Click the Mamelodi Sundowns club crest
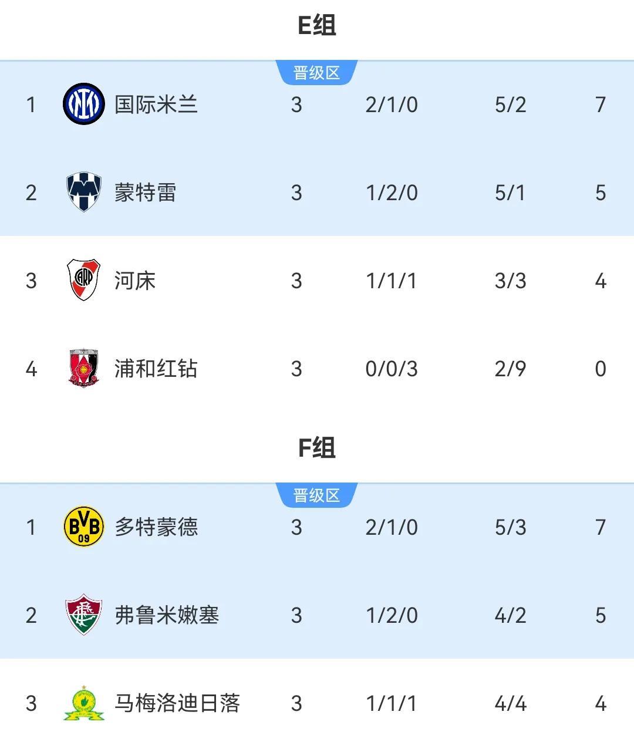The image size is (634, 732). [84, 703]
